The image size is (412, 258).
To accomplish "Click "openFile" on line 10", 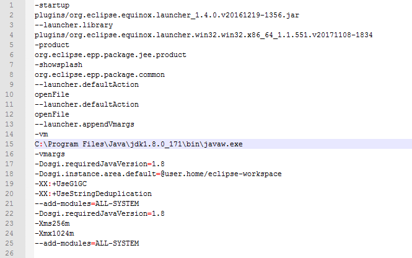I will coord(52,94).
